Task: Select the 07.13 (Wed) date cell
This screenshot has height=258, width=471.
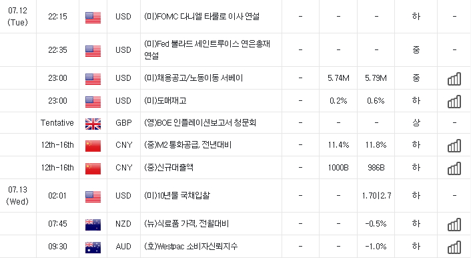Action: click(18, 195)
